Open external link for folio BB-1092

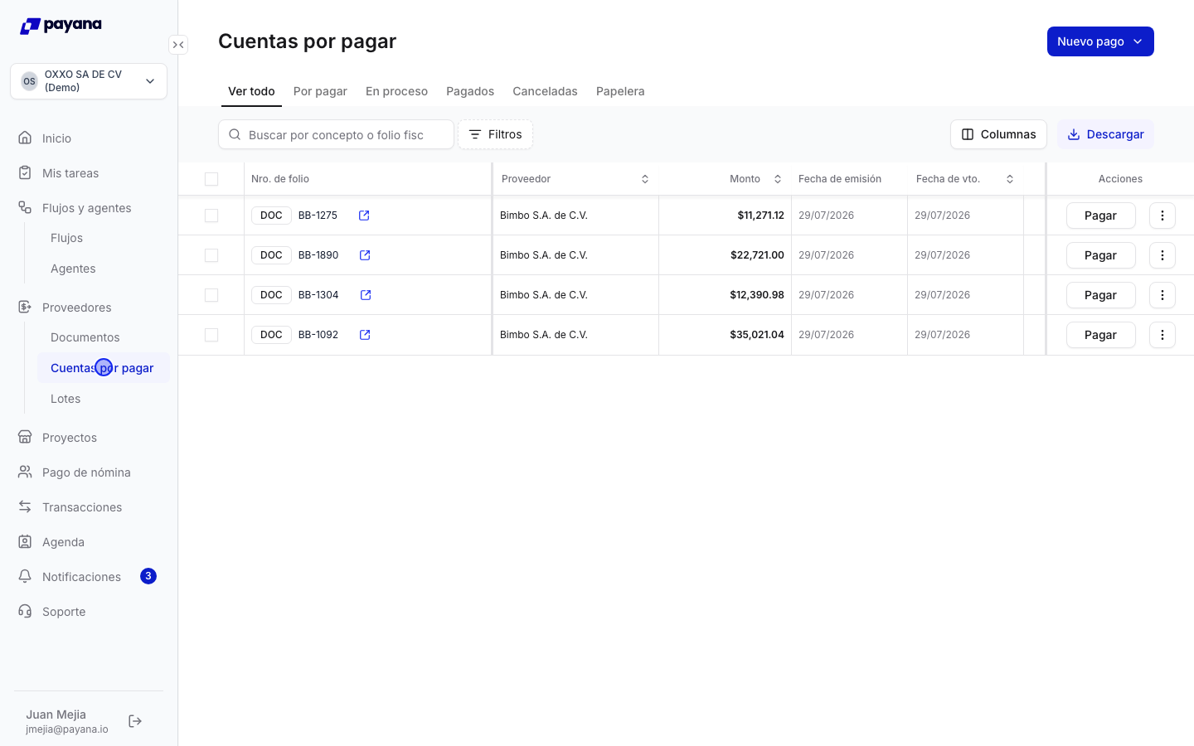tap(365, 335)
